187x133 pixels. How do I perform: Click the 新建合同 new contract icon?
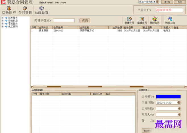129,20
